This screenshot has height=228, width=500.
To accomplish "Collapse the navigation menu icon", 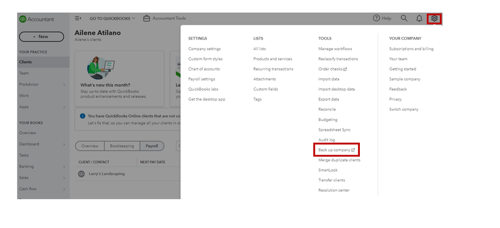I will tap(78, 18).
